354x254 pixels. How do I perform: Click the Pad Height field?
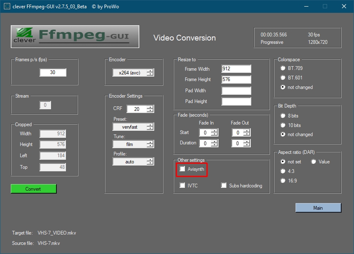coord(236,101)
